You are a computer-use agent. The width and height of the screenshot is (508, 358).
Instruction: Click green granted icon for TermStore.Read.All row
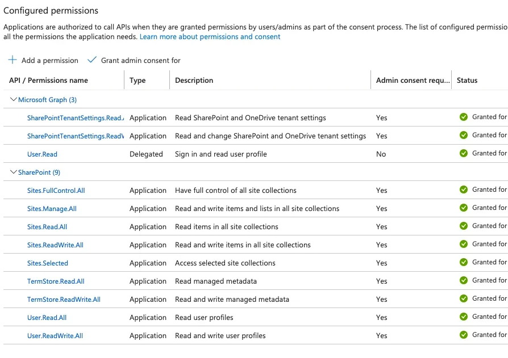point(464,280)
